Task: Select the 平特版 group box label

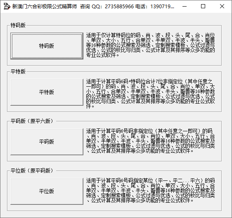Action: (18, 71)
